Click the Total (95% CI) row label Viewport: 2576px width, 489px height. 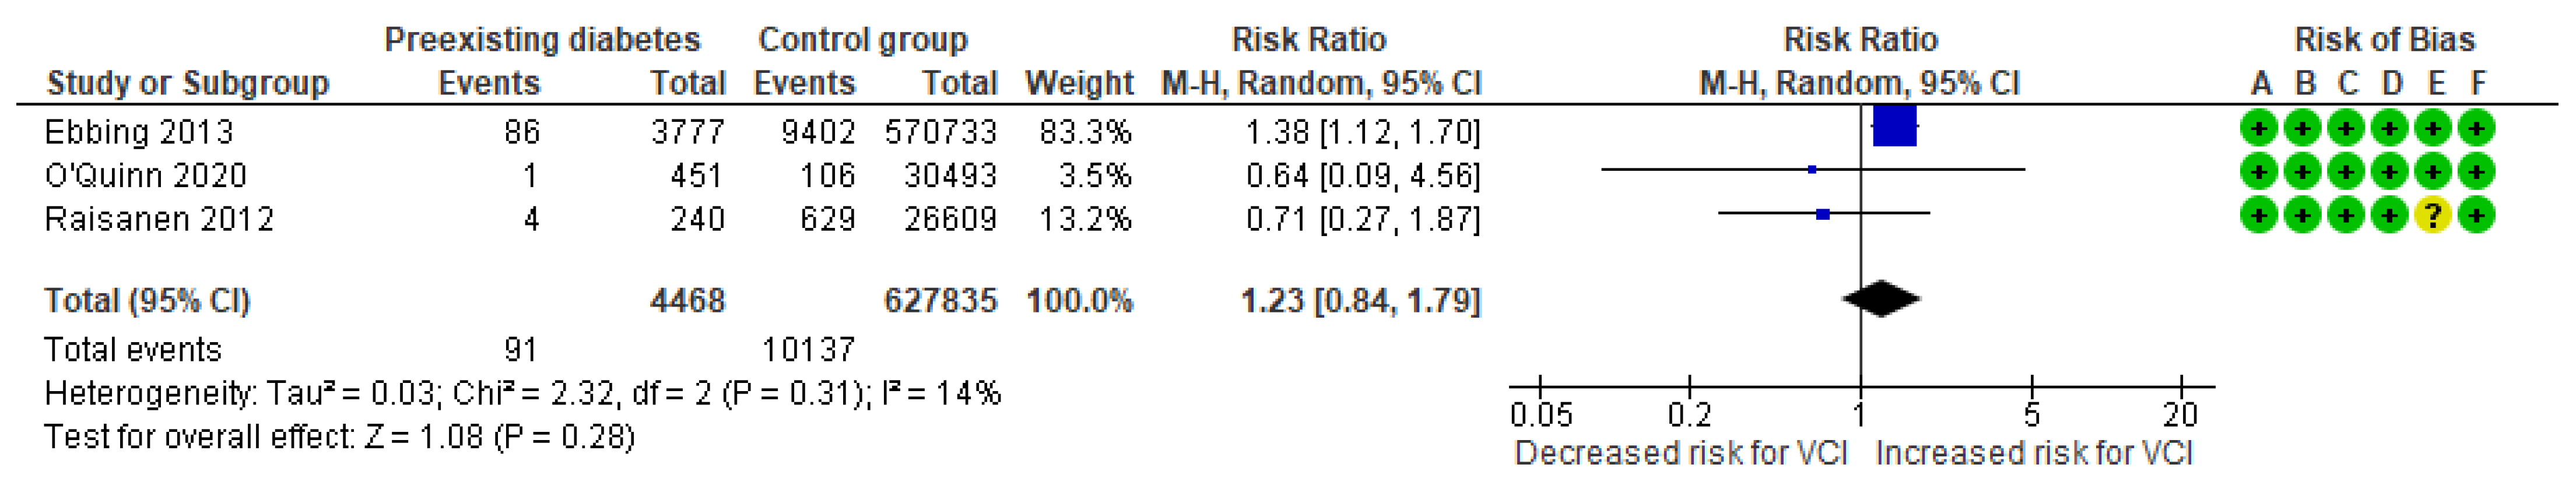pos(147,301)
